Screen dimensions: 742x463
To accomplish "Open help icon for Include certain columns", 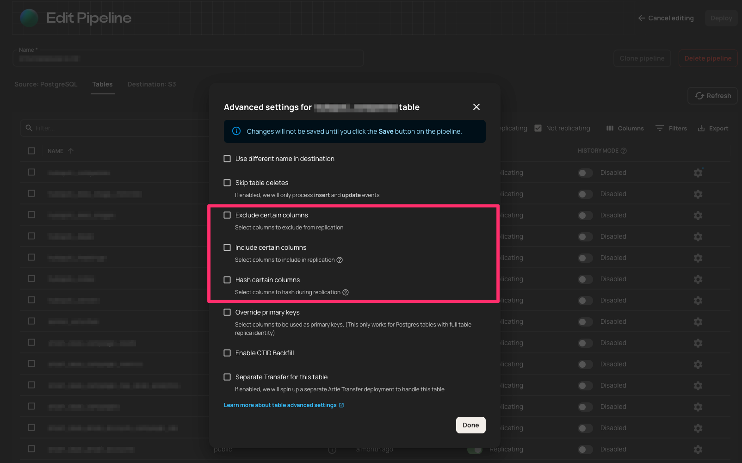I will 340,260.
